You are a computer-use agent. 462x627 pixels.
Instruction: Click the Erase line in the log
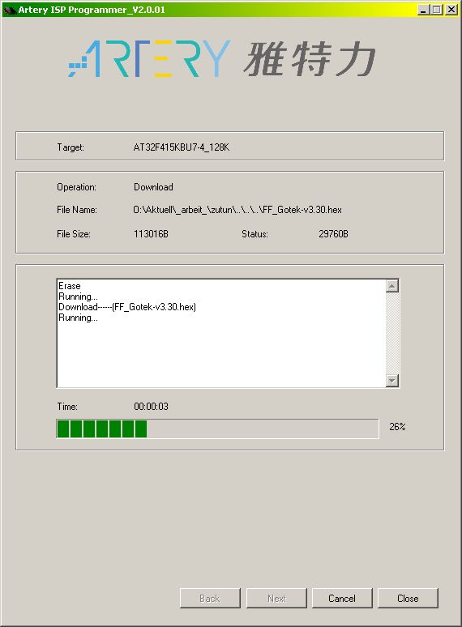click(70, 286)
